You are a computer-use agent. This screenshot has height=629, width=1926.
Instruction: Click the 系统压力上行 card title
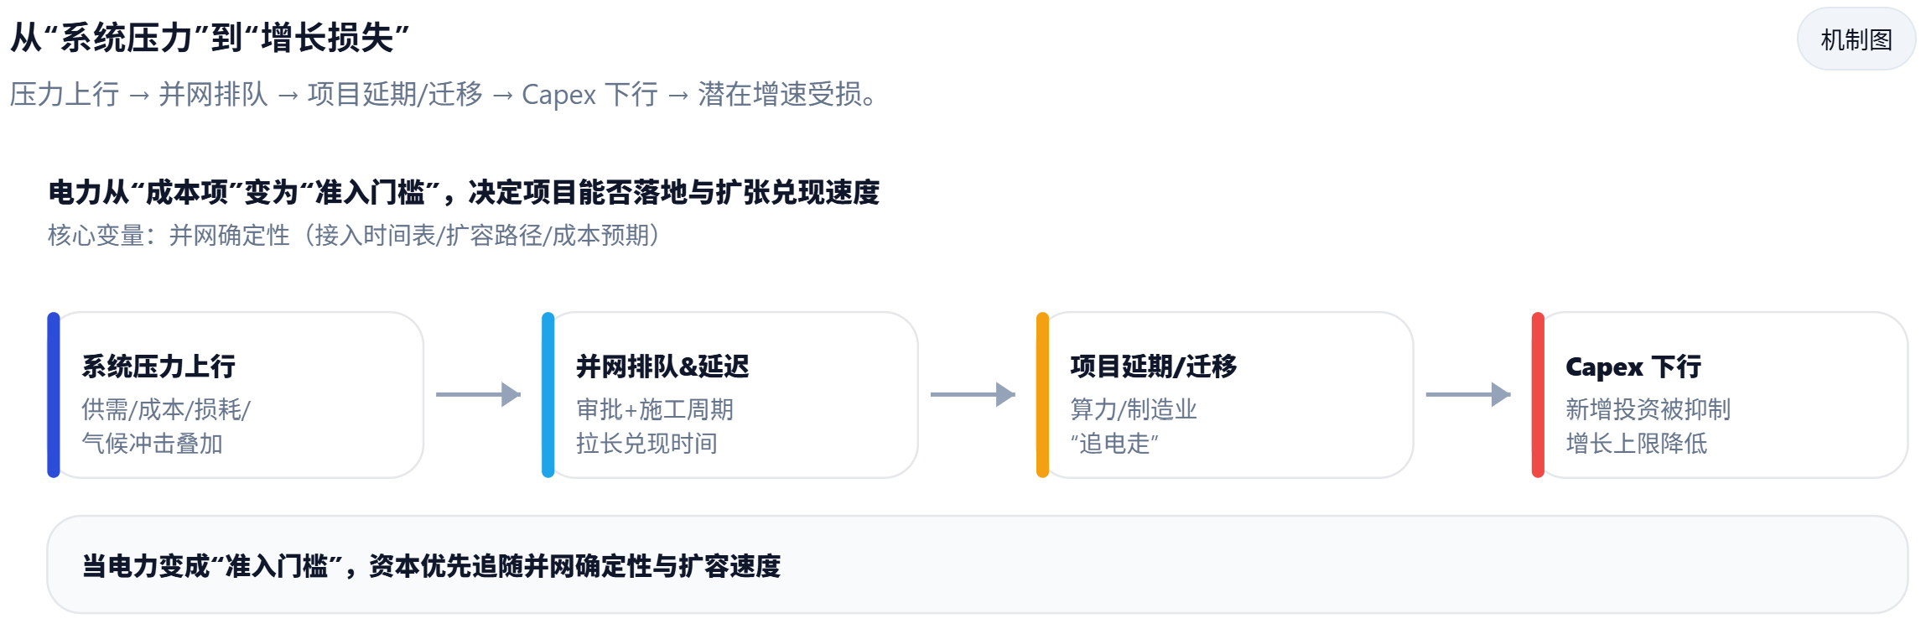(158, 366)
